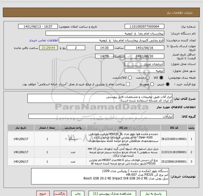Open the اطلاعات تماس خریدار link

coord(43,40)
